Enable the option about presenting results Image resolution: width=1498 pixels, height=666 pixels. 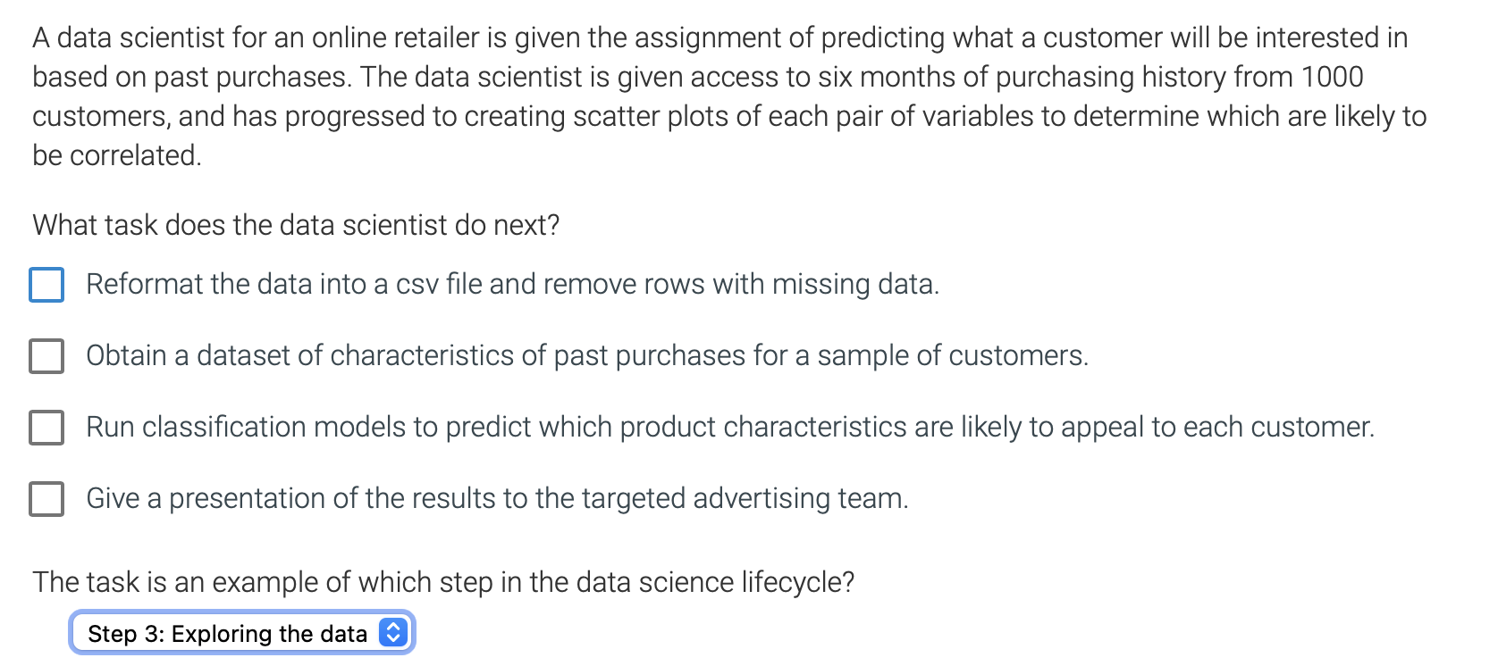point(46,499)
